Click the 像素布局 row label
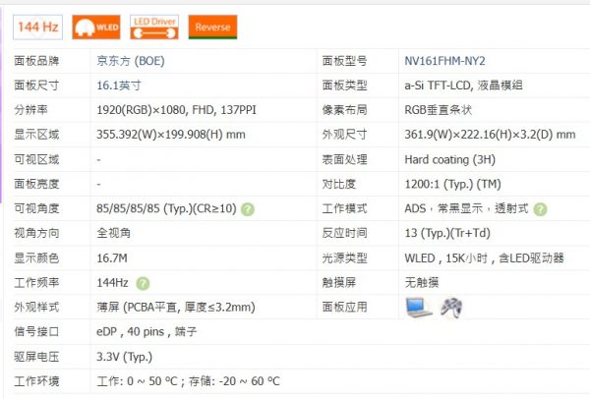 tap(344, 110)
